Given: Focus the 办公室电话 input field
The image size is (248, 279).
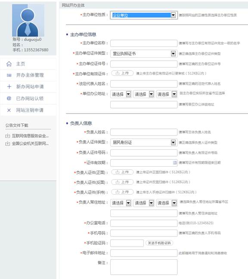Looking at the screenshot, I should coord(144,223).
